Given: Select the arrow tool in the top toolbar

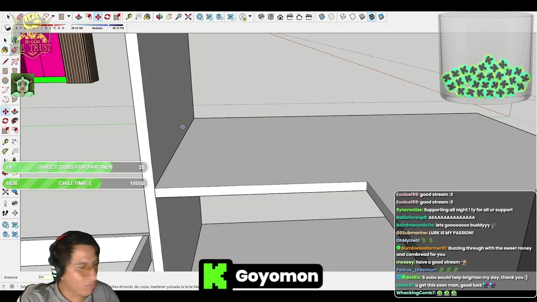Looking at the screenshot, I should (8, 17).
